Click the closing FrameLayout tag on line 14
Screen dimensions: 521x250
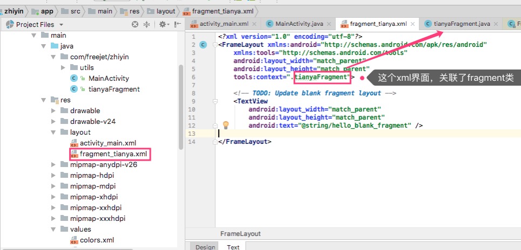245,142
